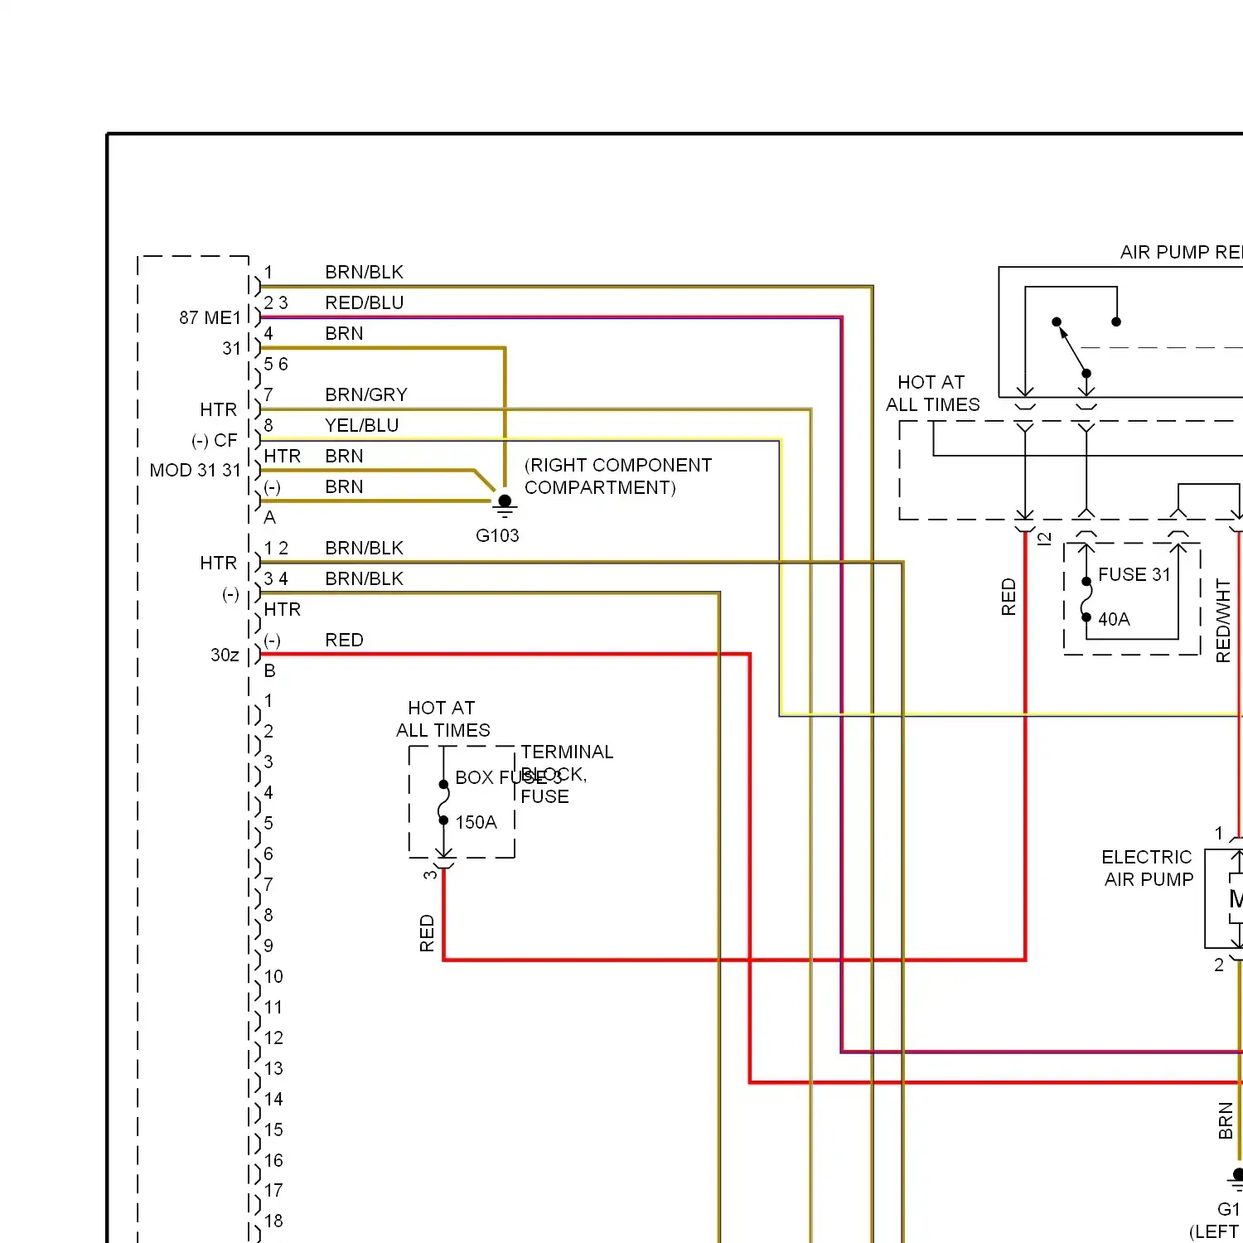
Task: Click air pump terminal 1 label
Action: pyautogui.click(x=1219, y=834)
